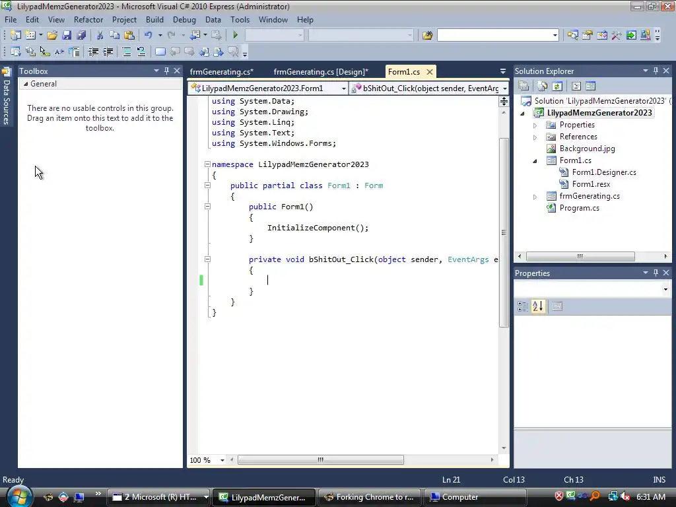Click the Refresh icon in Solution Explorer
Image resolution: width=676 pixels, height=507 pixels.
click(x=557, y=86)
